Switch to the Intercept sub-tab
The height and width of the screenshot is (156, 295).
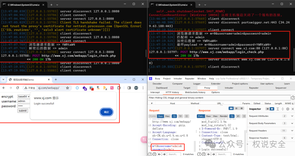tap(155, 92)
